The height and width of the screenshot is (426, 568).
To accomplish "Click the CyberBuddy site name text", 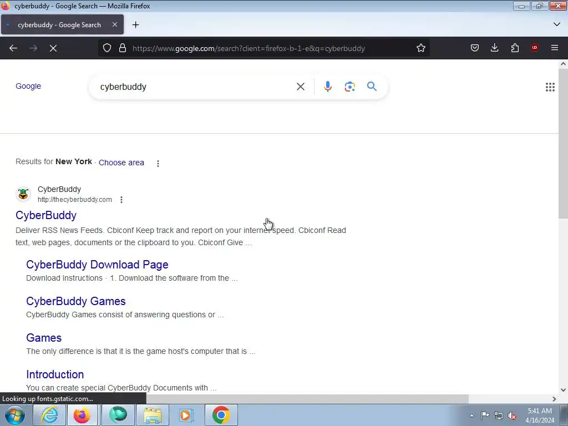I will pyautogui.click(x=59, y=190).
